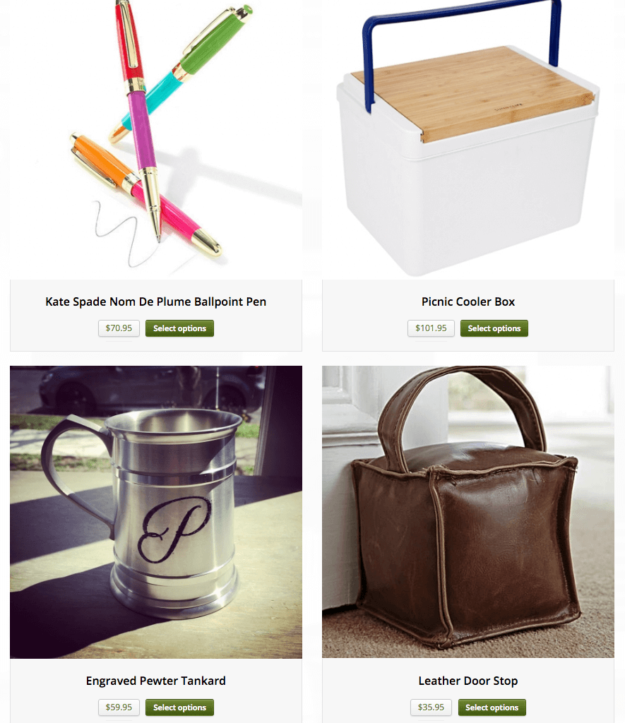This screenshot has height=723, width=625.
Task: Open the Engraved Pewter Tankard title link
Action: [x=156, y=681]
